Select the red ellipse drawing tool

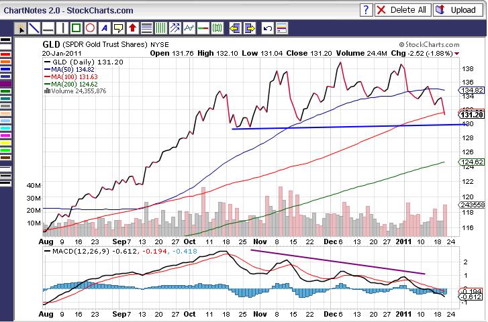(90, 28)
